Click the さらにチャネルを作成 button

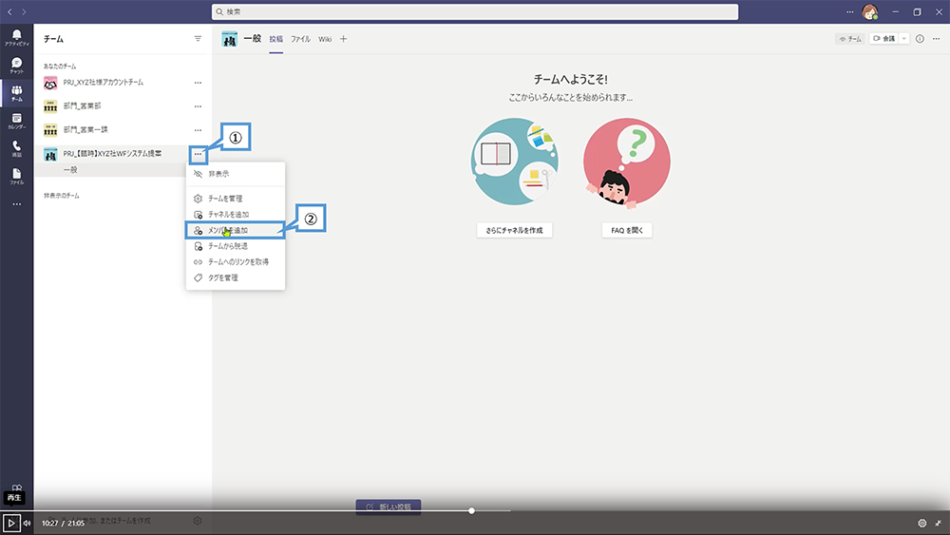(x=514, y=230)
